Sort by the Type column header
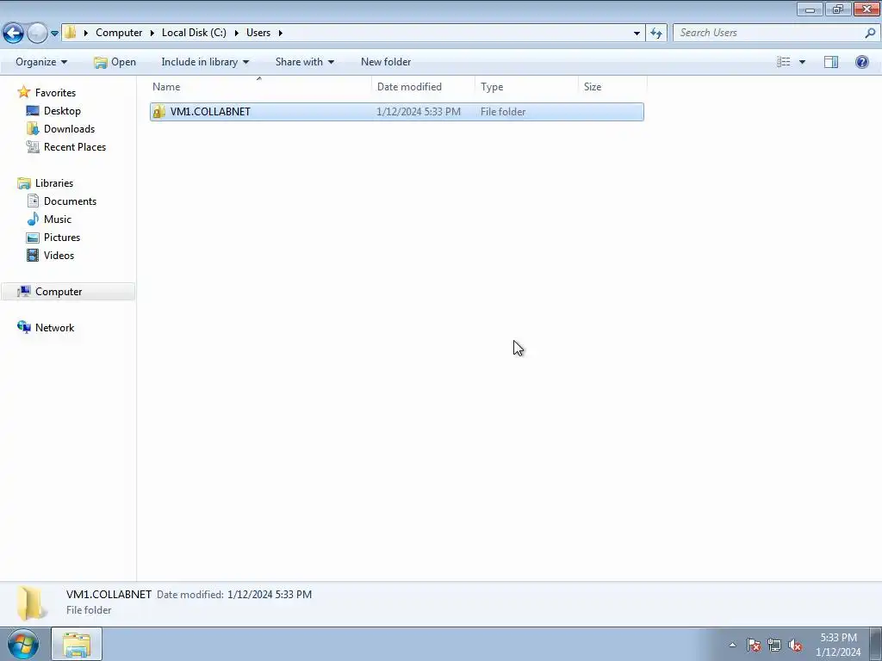This screenshot has height=661, width=882. point(526,87)
